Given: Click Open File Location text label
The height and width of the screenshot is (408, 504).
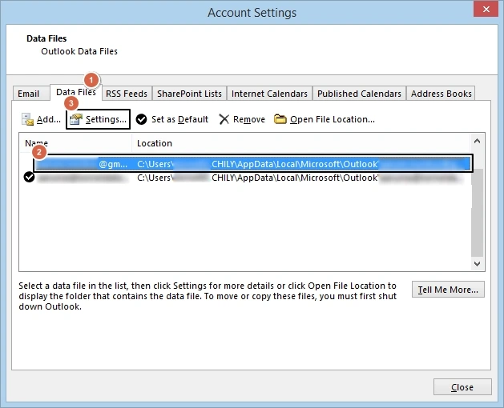Looking at the screenshot, I should [x=333, y=119].
